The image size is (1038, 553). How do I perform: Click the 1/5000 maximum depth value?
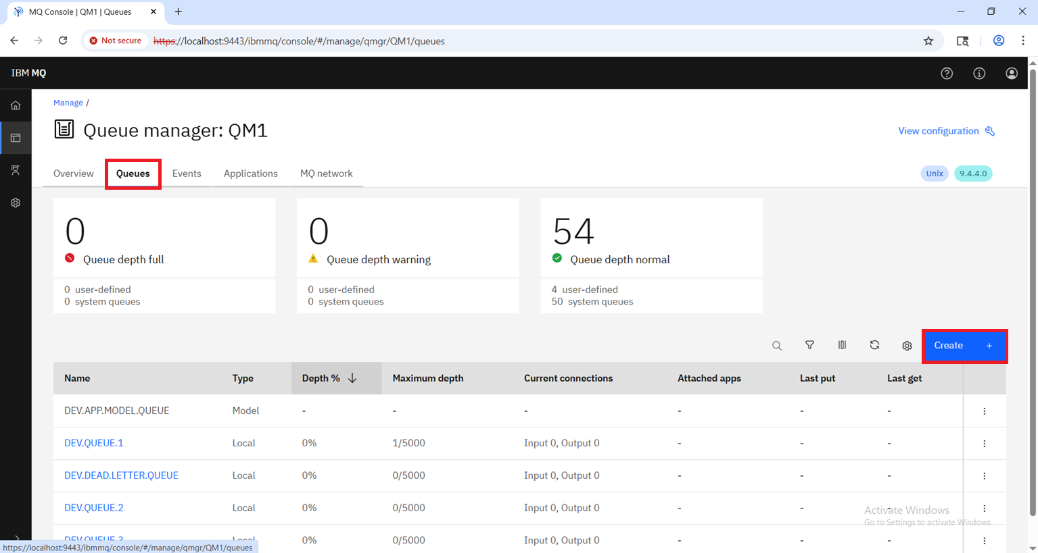click(x=408, y=443)
